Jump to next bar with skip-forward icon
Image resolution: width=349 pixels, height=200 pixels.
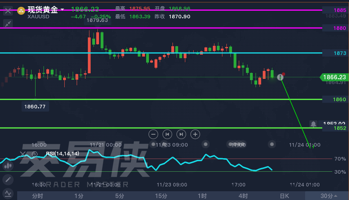pos(181,134)
